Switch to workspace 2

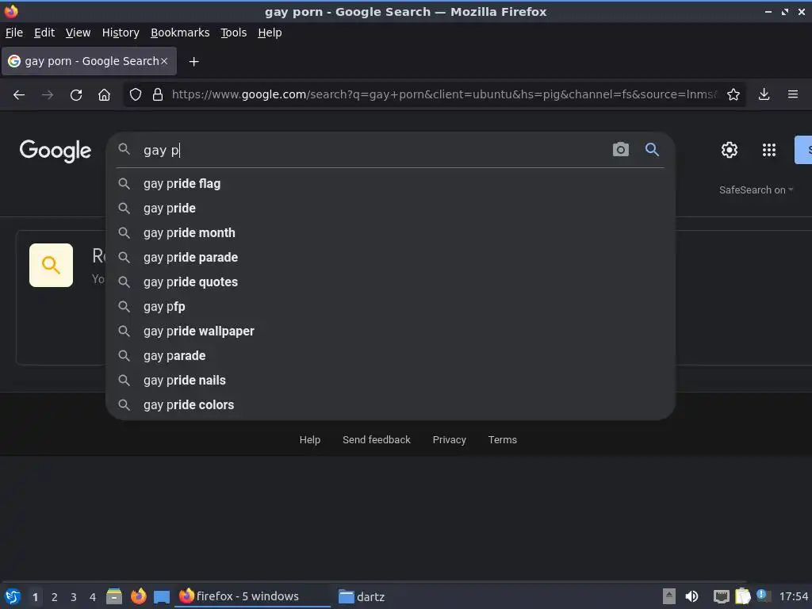pyautogui.click(x=55, y=597)
